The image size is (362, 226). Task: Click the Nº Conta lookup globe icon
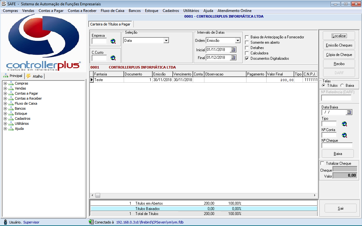[x=344, y=135]
